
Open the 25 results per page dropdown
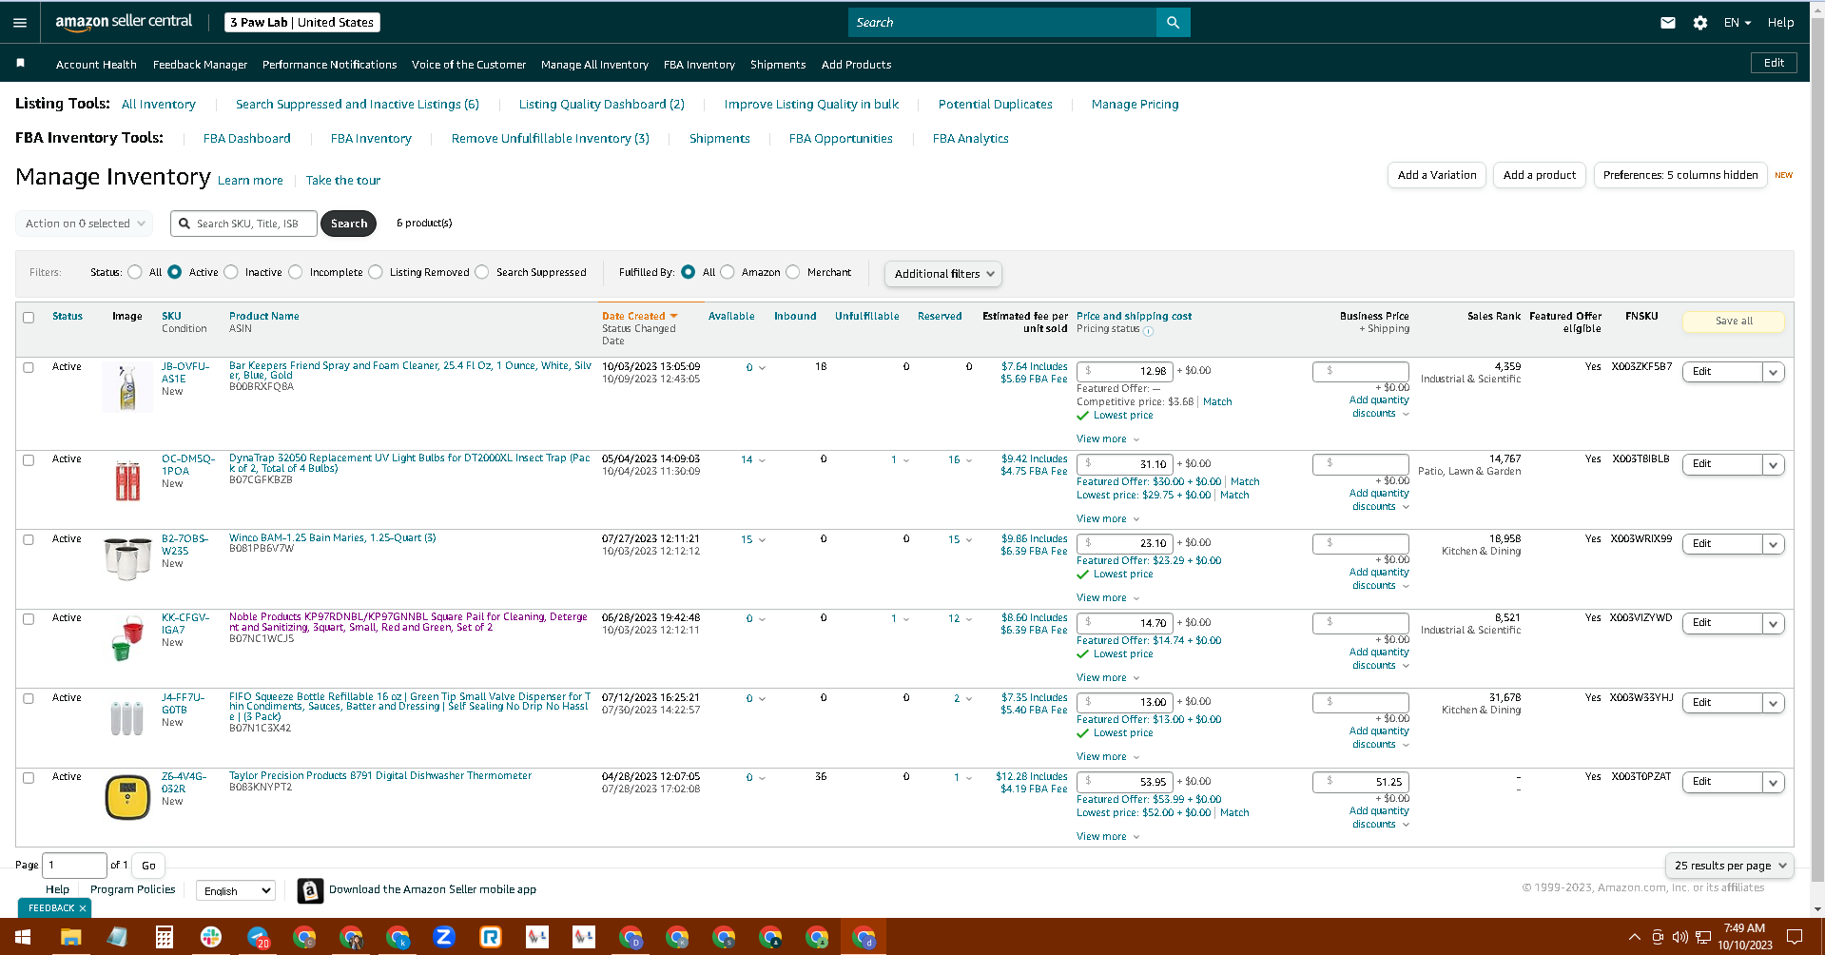tap(1730, 866)
